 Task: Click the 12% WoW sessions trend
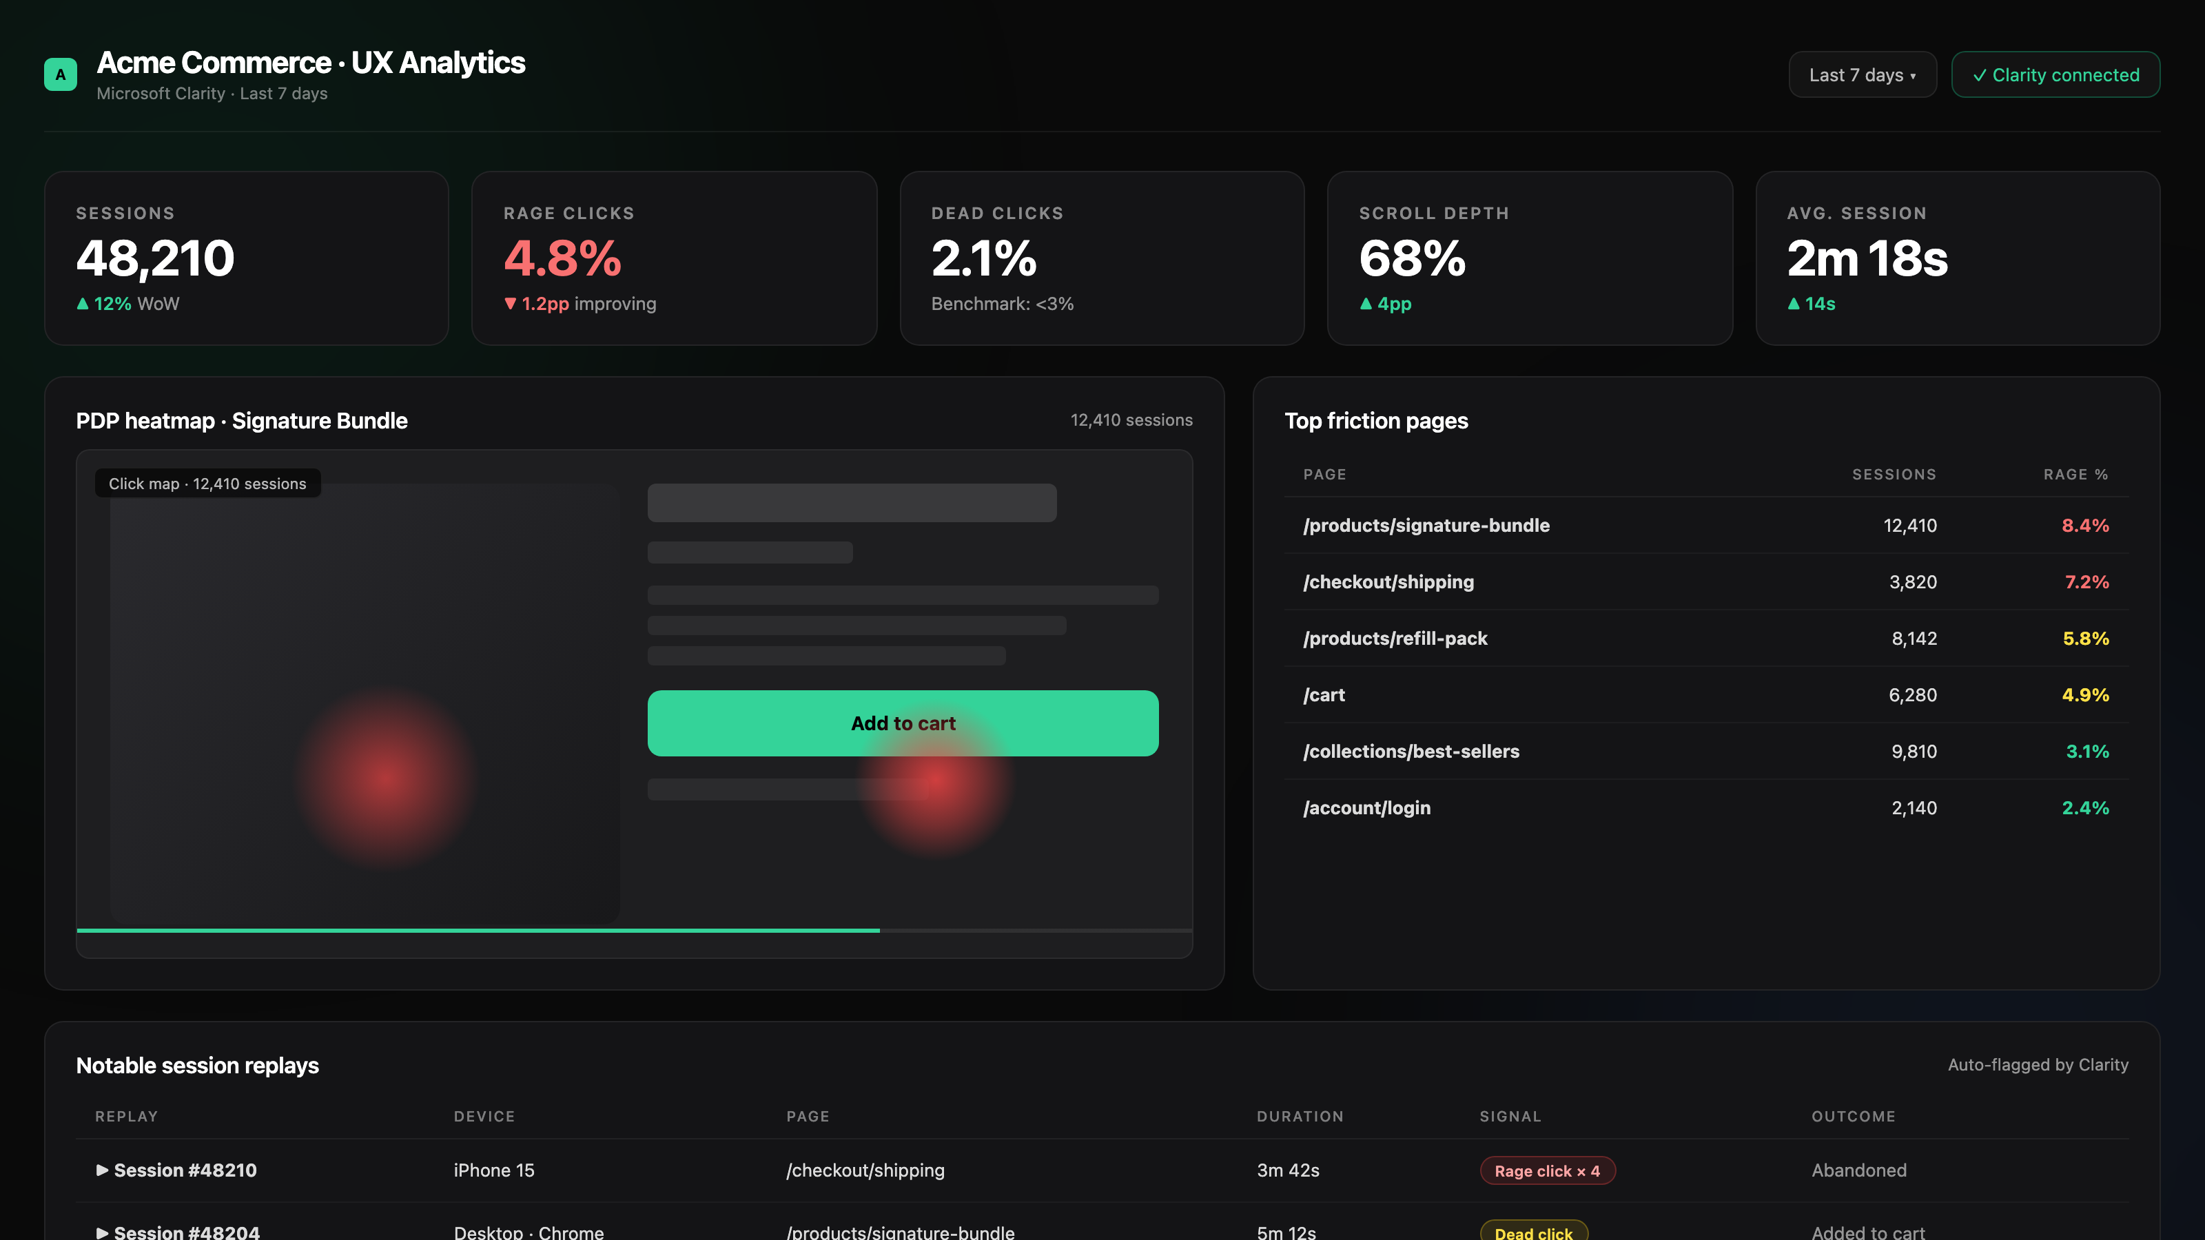[x=127, y=304]
